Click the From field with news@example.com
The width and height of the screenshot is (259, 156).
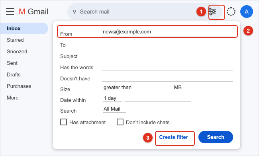tap(167, 32)
